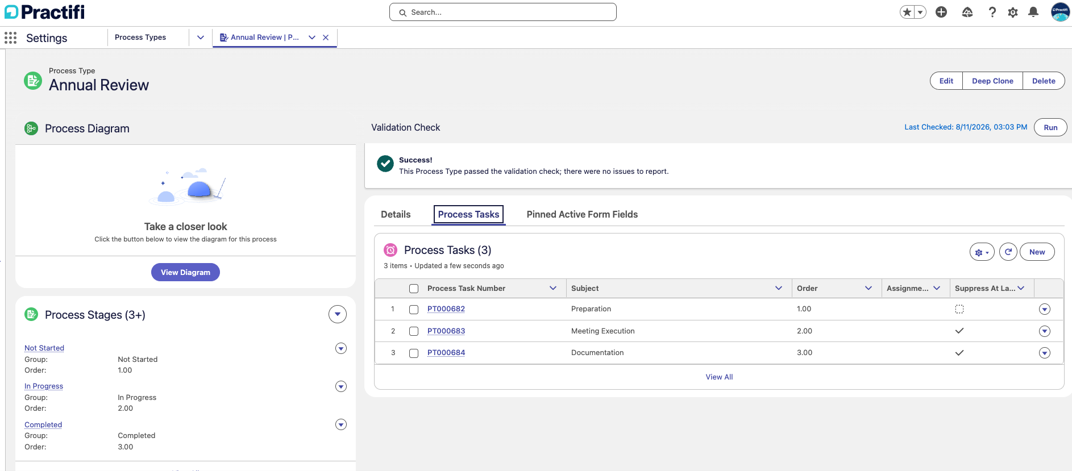This screenshot has width=1072, height=471.
Task: Click the notifications bell icon
Action: coord(1033,12)
